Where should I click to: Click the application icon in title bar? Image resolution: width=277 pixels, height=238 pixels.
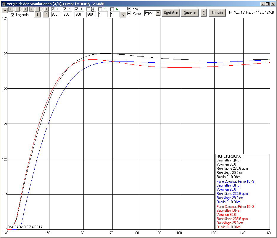4,4
